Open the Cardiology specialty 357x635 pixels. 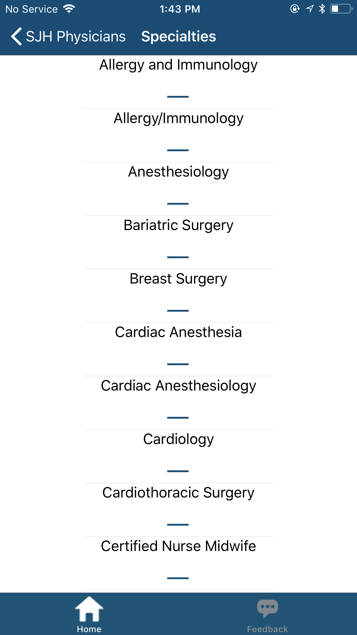pyautogui.click(x=178, y=439)
